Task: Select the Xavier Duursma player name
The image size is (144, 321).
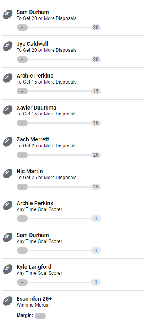Action: coord(37,108)
